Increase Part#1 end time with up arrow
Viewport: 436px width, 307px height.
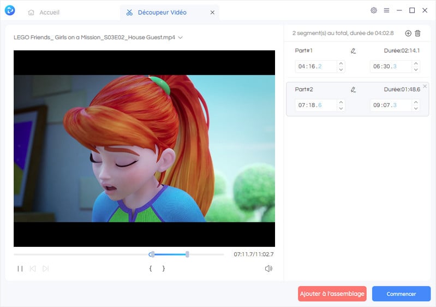pyautogui.click(x=416, y=63)
